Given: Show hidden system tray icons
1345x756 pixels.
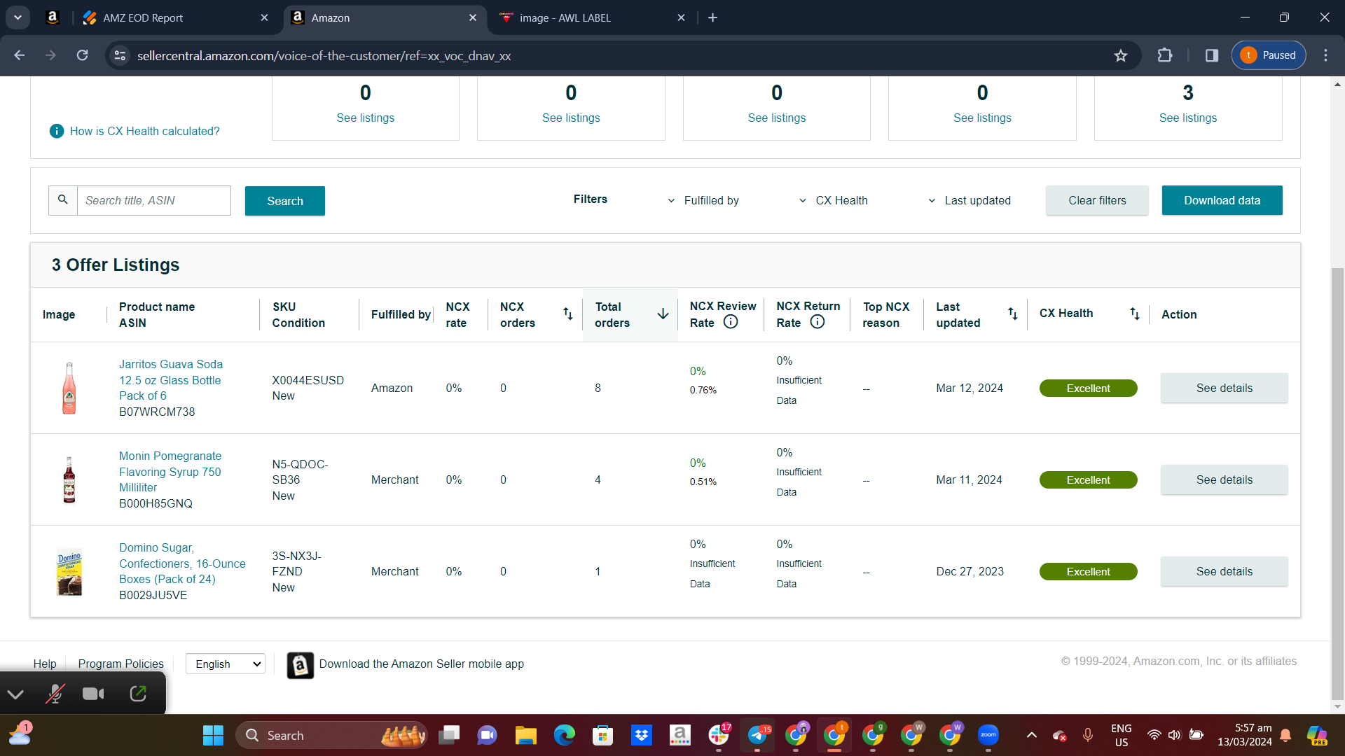Looking at the screenshot, I should pyautogui.click(x=1031, y=735).
